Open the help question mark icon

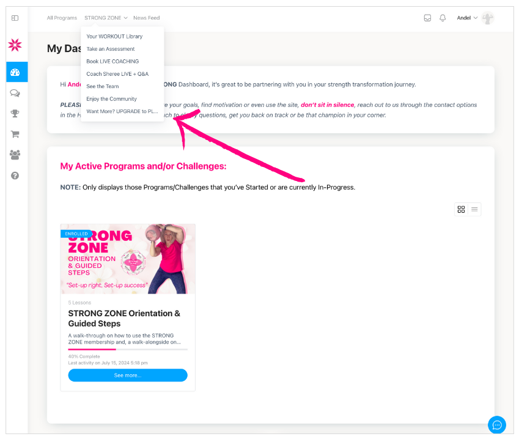coord(15,175)
